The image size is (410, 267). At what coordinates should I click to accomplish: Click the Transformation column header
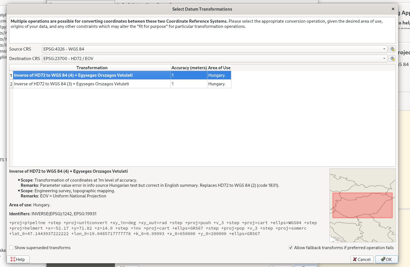[92, 68]
